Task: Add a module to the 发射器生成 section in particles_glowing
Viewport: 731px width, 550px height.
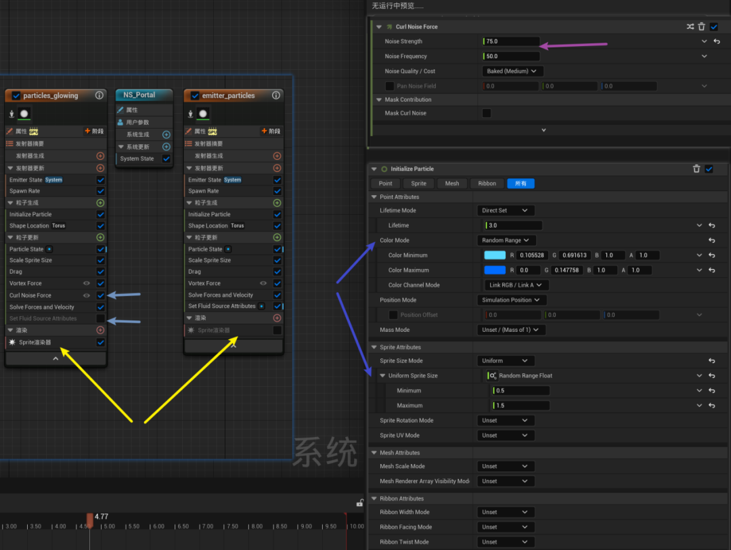Action: point(100,156)
